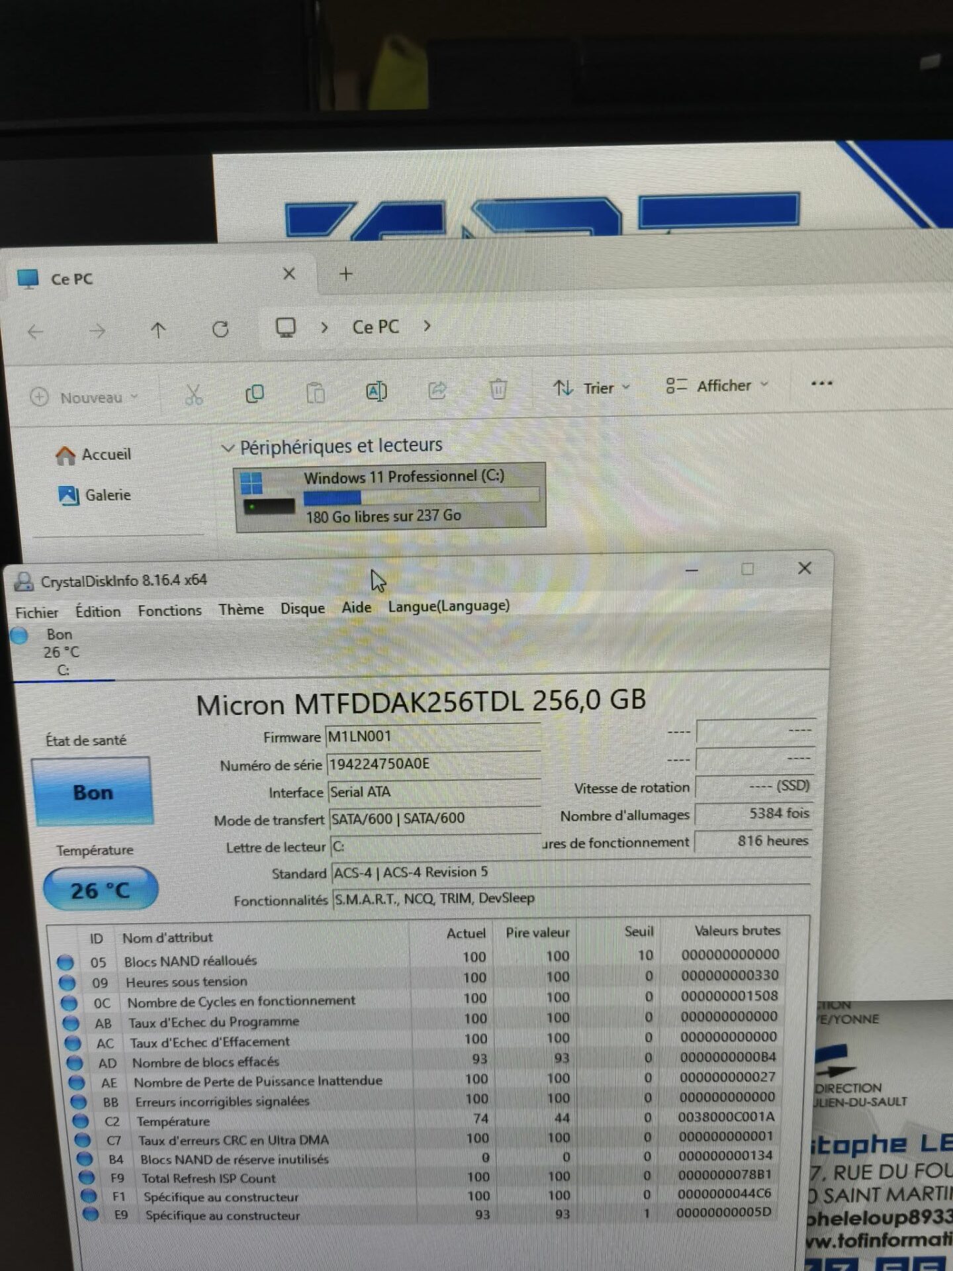953x1271 pixels.
Task: Click the Bon health status button
Action: [x=93, y=792]
